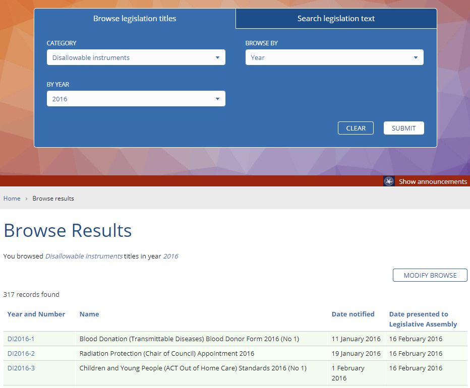Show announcements link in red bar
The width and height of the screenshot is (470, 388).
(x=433, y=181)
